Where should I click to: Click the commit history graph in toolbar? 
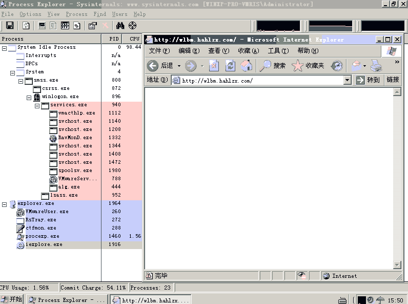click(x=331, y=26)
